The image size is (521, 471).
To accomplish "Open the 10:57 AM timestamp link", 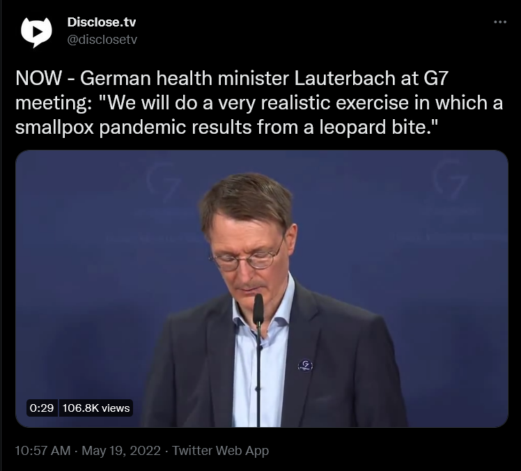I will coord(42,451).
